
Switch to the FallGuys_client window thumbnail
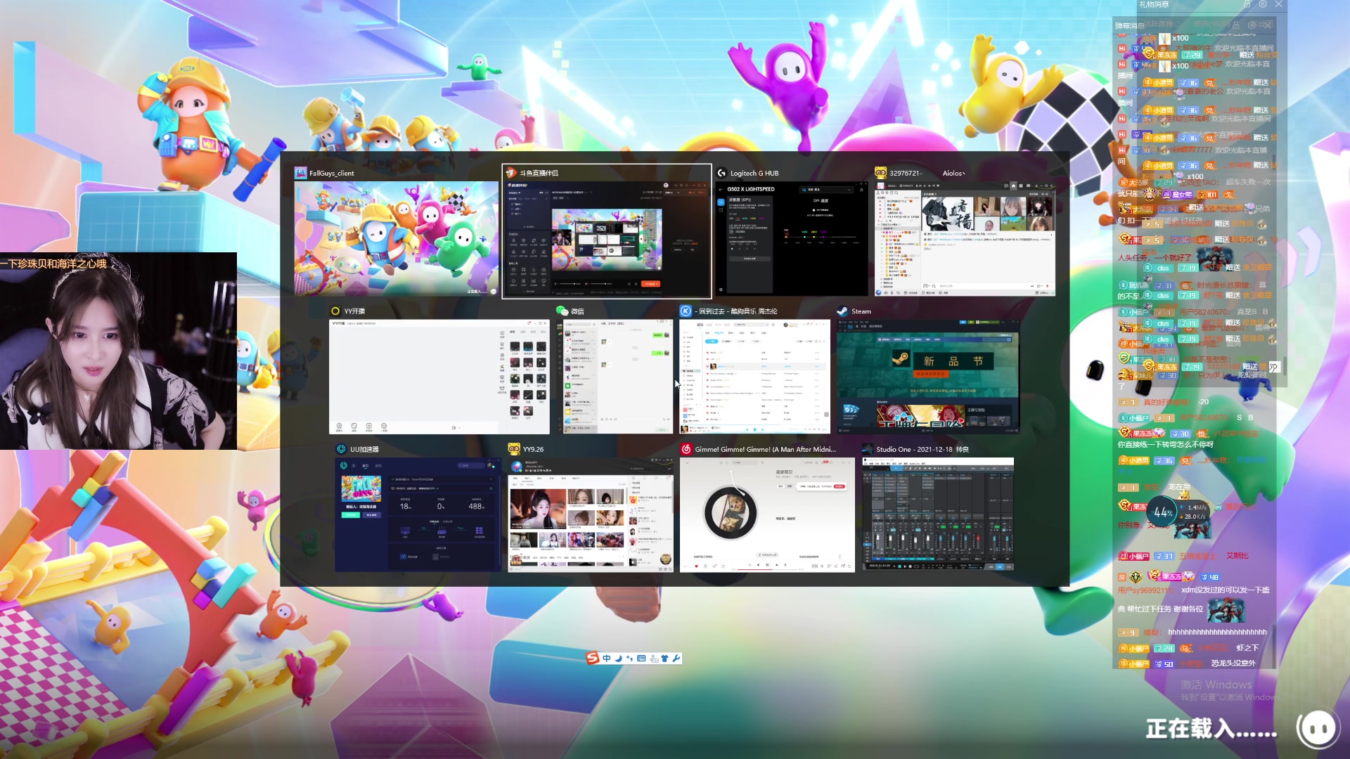397,238
